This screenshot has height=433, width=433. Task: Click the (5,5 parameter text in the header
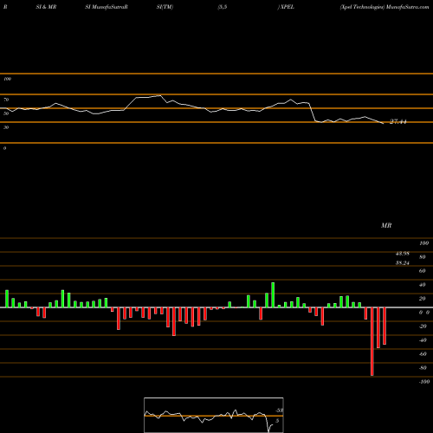click(223, 7)
